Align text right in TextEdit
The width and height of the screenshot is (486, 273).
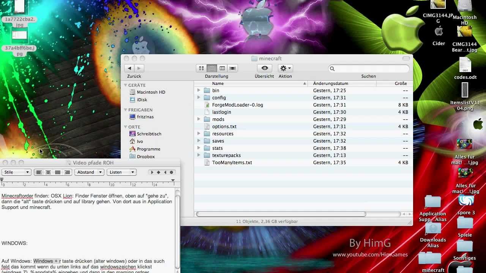tap(67, 172)
